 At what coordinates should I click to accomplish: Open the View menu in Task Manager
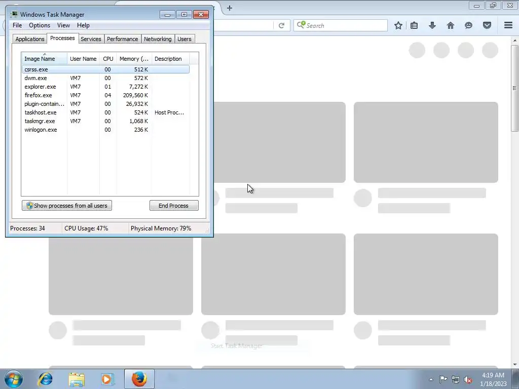click(63, 25)
